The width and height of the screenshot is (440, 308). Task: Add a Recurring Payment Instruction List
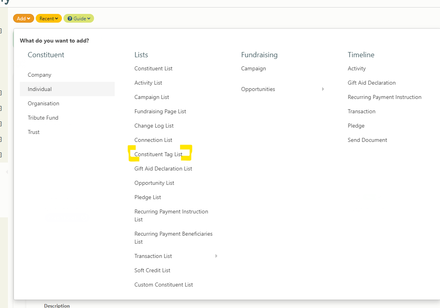(x=171, y=215)
